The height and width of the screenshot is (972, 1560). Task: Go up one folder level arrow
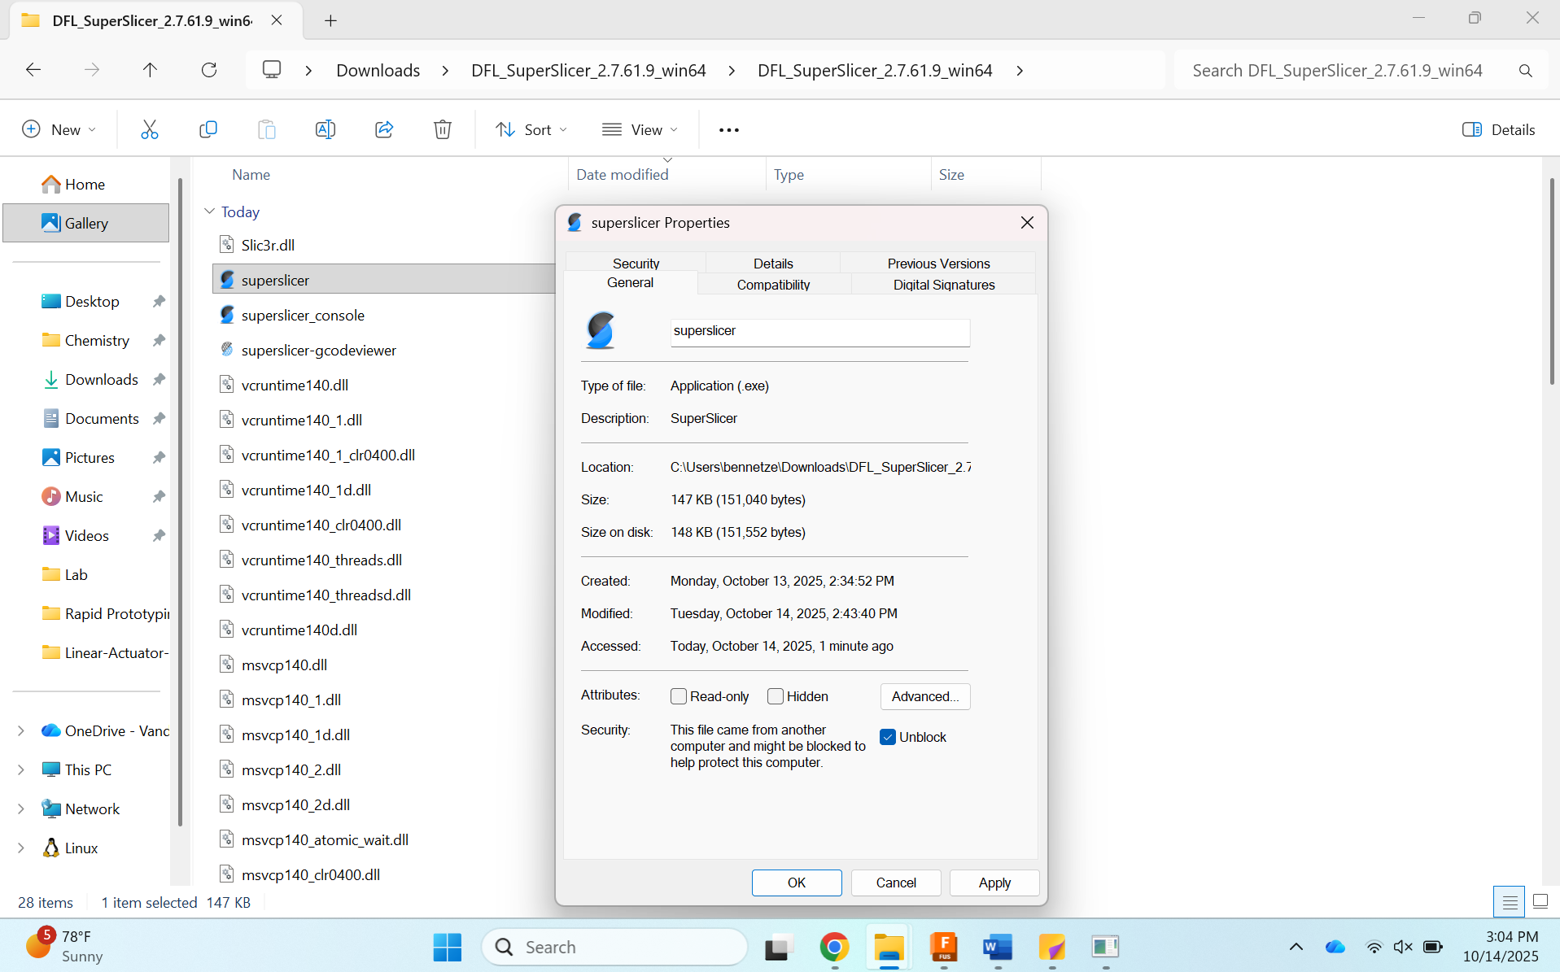click(x=150, y=70)
